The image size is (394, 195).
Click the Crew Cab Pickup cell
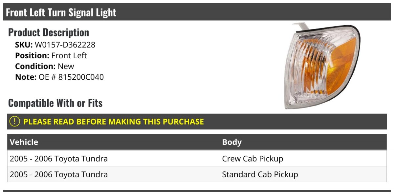pos(252,159)
